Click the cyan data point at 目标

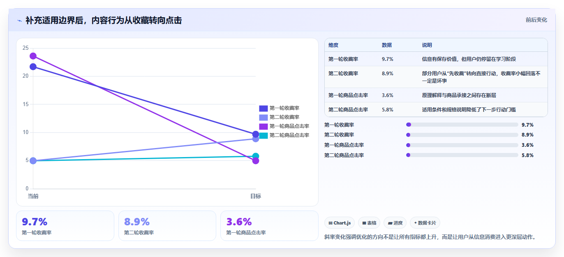point(256,156)
